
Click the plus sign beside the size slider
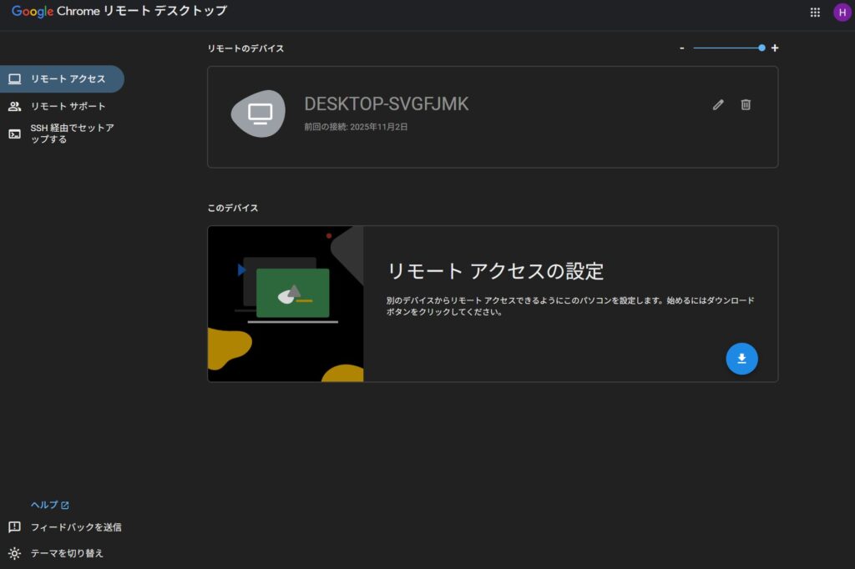pos(775,48)
